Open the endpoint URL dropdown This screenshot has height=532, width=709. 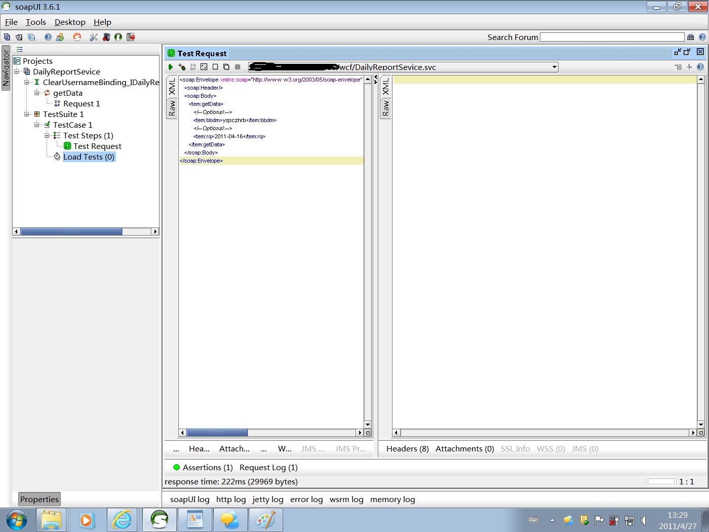pos(555,67)
